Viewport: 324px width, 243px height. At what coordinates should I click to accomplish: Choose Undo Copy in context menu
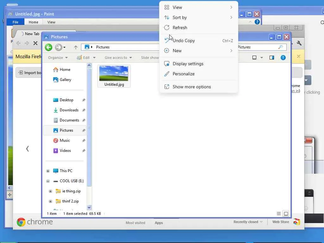199,41
